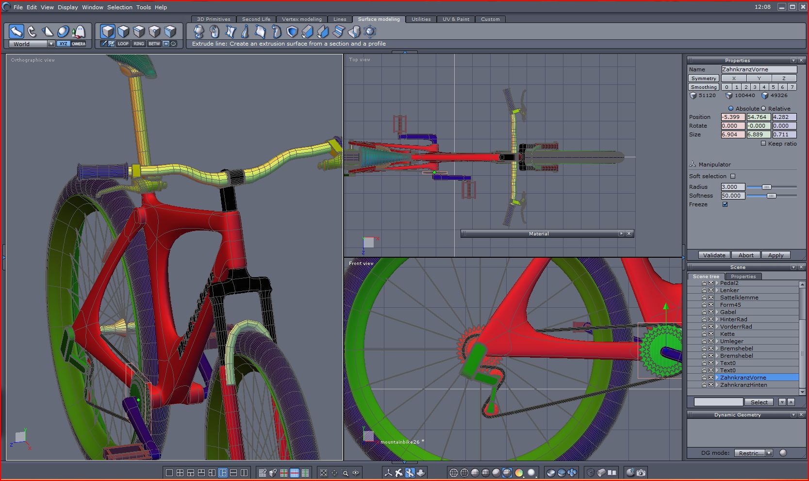Screen dimensions: 809x481
Task: Hide the Kette object via eye icon
Action: coord(711,334)
